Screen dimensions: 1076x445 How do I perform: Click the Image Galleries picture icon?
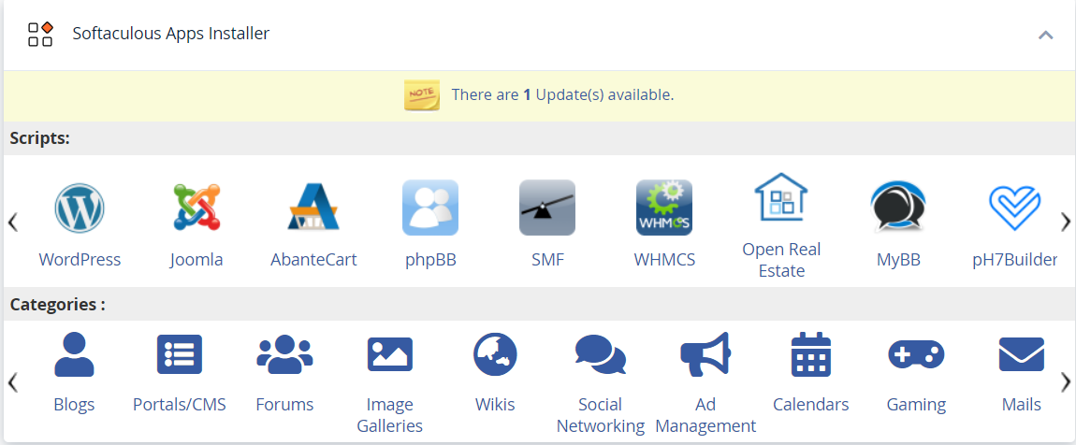point(390,353)
